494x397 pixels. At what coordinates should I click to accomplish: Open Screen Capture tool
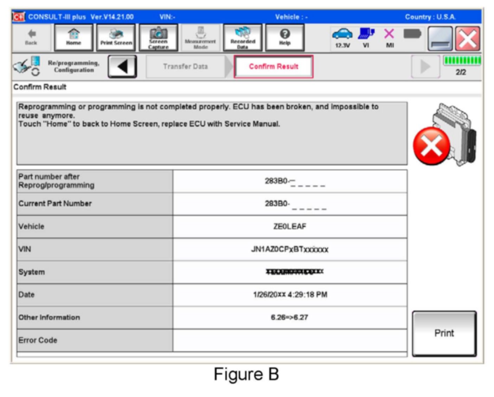158,38
